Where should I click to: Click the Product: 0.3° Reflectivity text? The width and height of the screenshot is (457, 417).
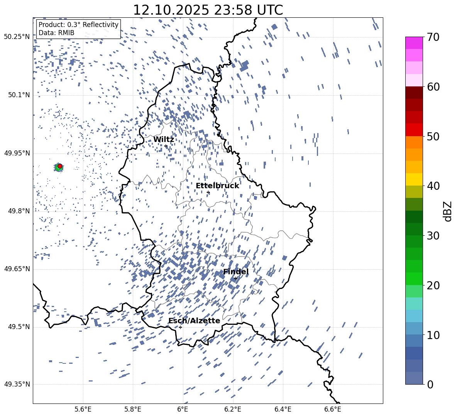coord(78,25)
